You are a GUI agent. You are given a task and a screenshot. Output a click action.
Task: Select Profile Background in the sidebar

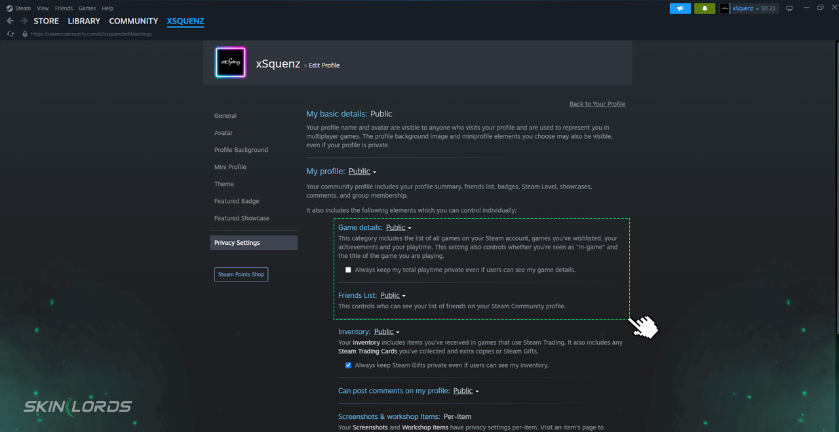point(241,150)
